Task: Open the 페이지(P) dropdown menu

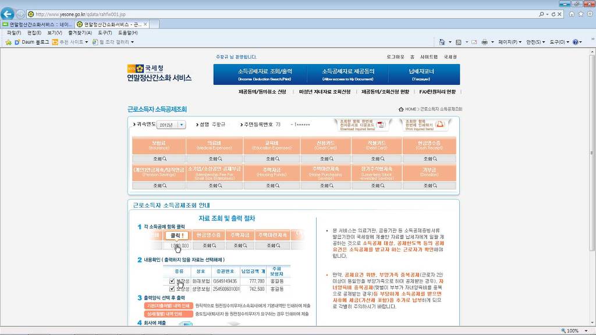Action: coord(510,42)
